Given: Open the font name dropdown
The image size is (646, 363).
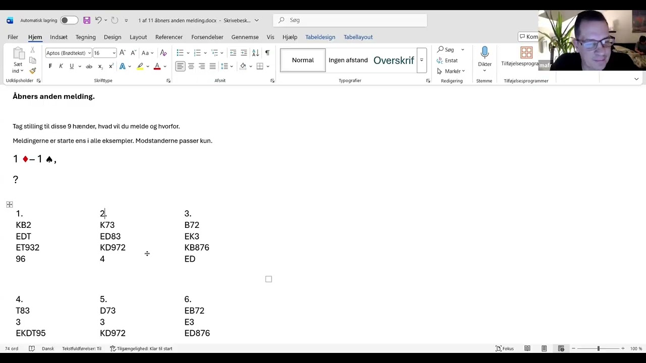Looking at the screenshot, I should pos(89,53).
